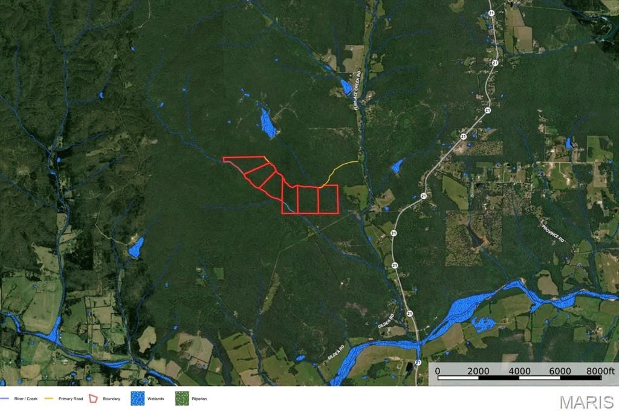Image resolution: width=619 pixels, height=414 pixels.
Task: Click the MARIS watermark logo
Action: point(586,402)
